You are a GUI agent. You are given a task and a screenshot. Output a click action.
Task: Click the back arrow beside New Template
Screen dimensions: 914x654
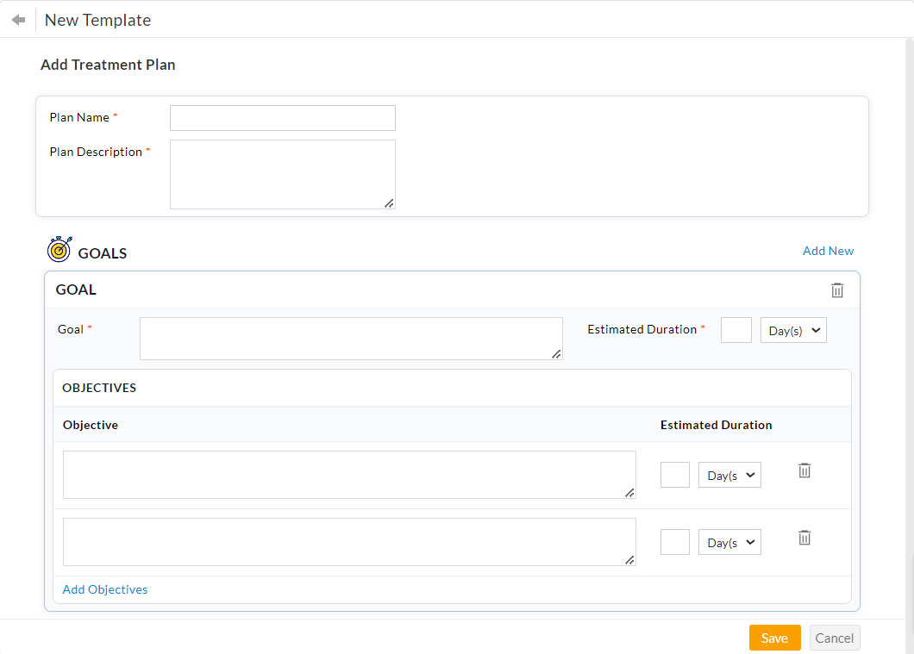point(17,19)
